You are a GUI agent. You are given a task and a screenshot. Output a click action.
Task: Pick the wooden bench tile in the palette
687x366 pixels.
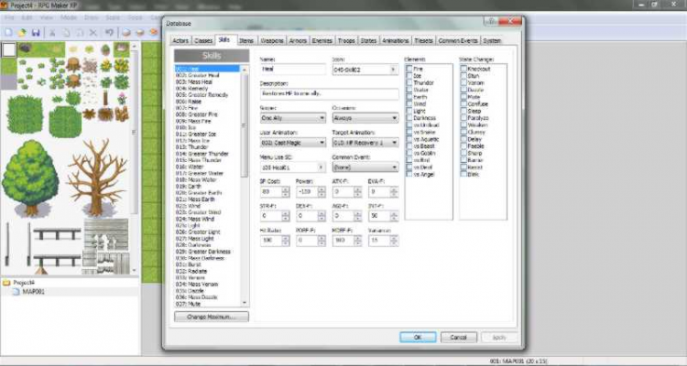[58, 233]
